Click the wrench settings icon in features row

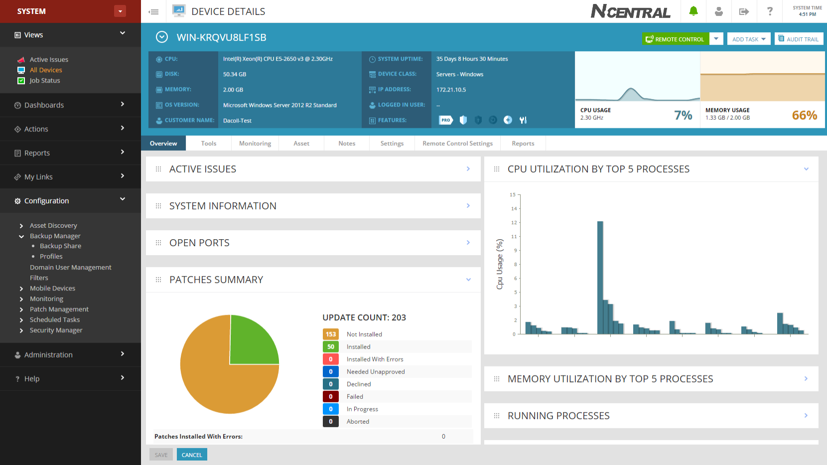click(523, 120)
